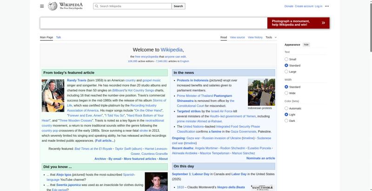372x191 pixels.
Task: Select Light color mode
Action: coord(286,115)
